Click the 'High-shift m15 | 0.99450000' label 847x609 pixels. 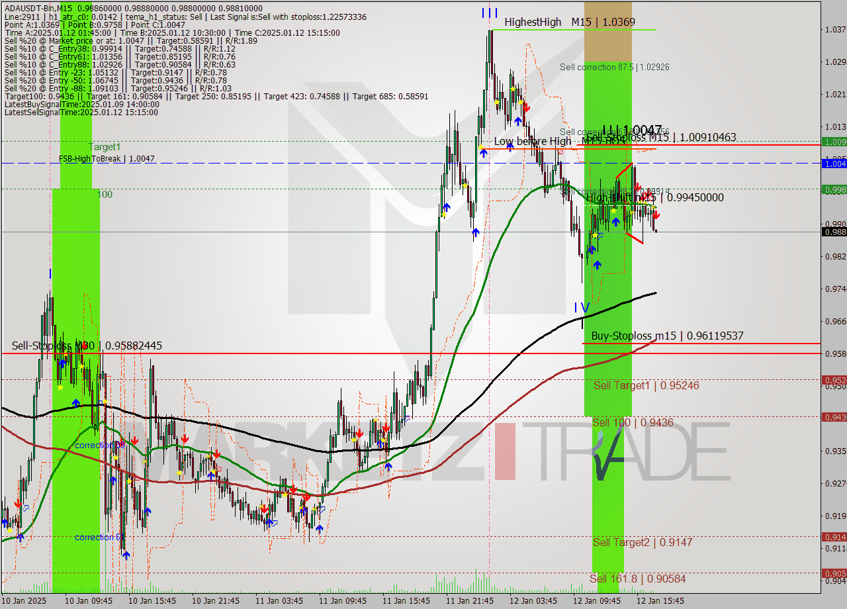pos(655,197)
